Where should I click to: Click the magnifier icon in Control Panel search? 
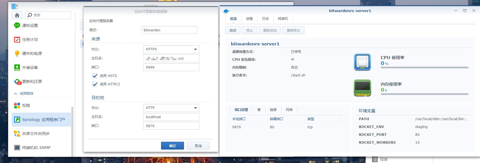click(30, 15)
